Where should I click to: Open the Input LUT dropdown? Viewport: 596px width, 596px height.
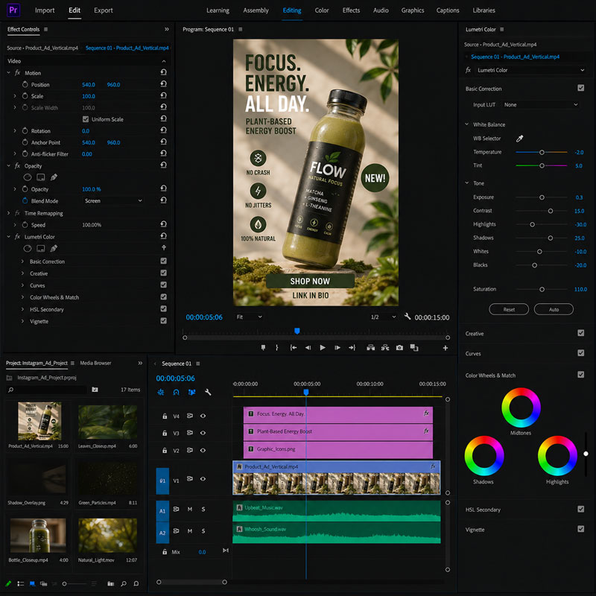pos(540,104)
